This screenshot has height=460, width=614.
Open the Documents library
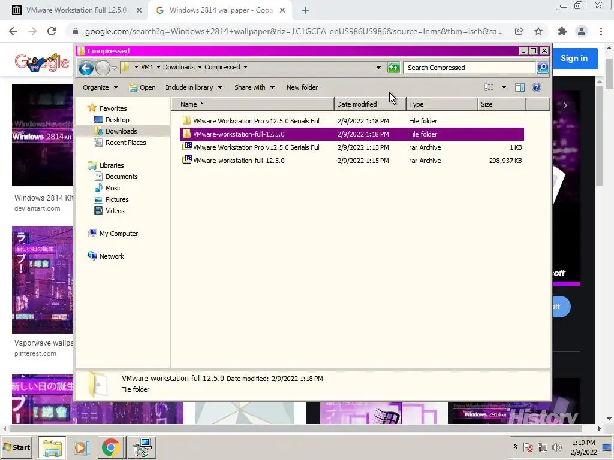121,177
